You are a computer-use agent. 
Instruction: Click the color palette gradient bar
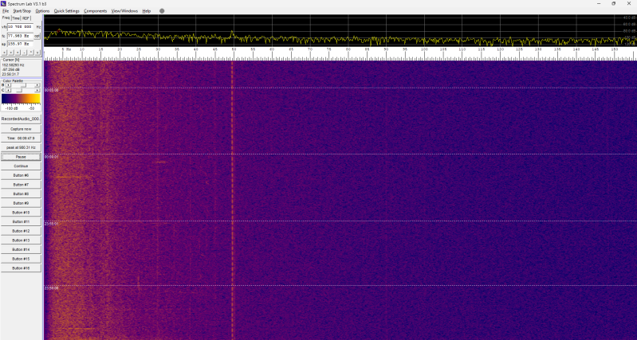pos(21,99)
